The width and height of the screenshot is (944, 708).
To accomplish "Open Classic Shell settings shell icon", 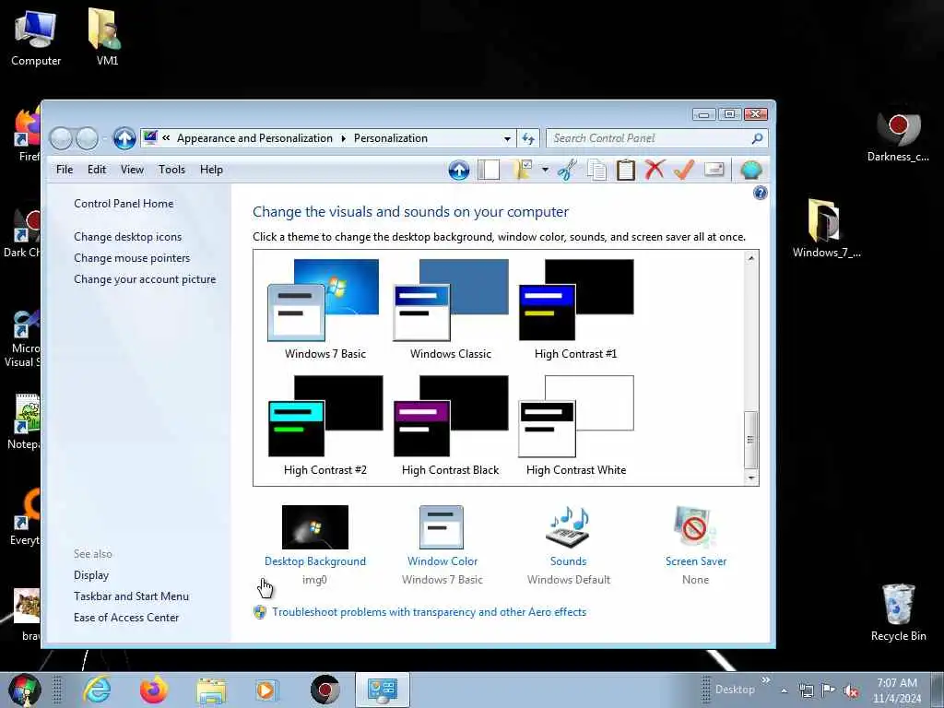I will (750, 170).
